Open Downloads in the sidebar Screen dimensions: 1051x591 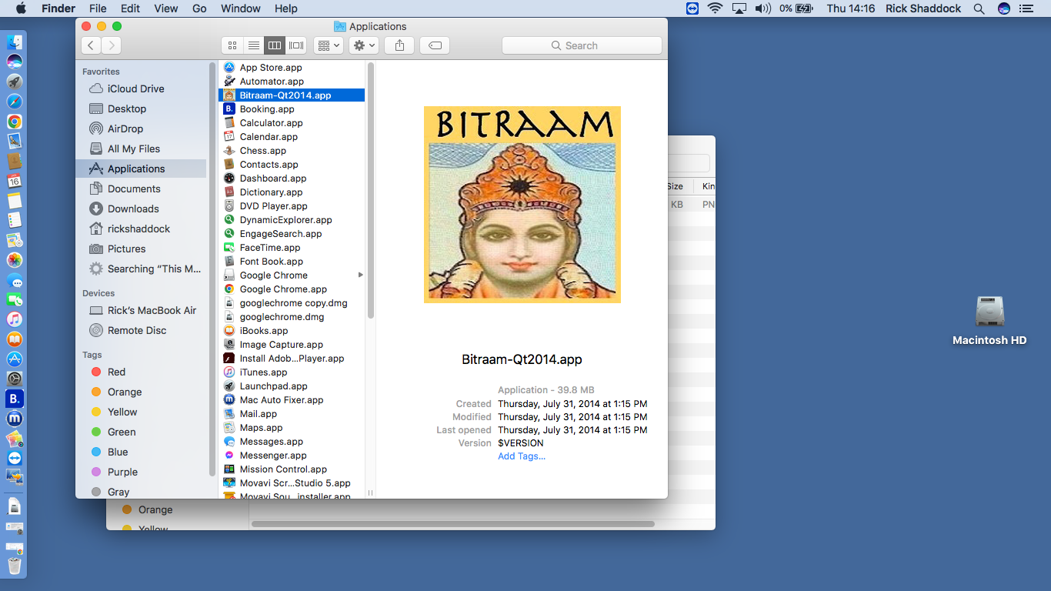click(133, 209)
